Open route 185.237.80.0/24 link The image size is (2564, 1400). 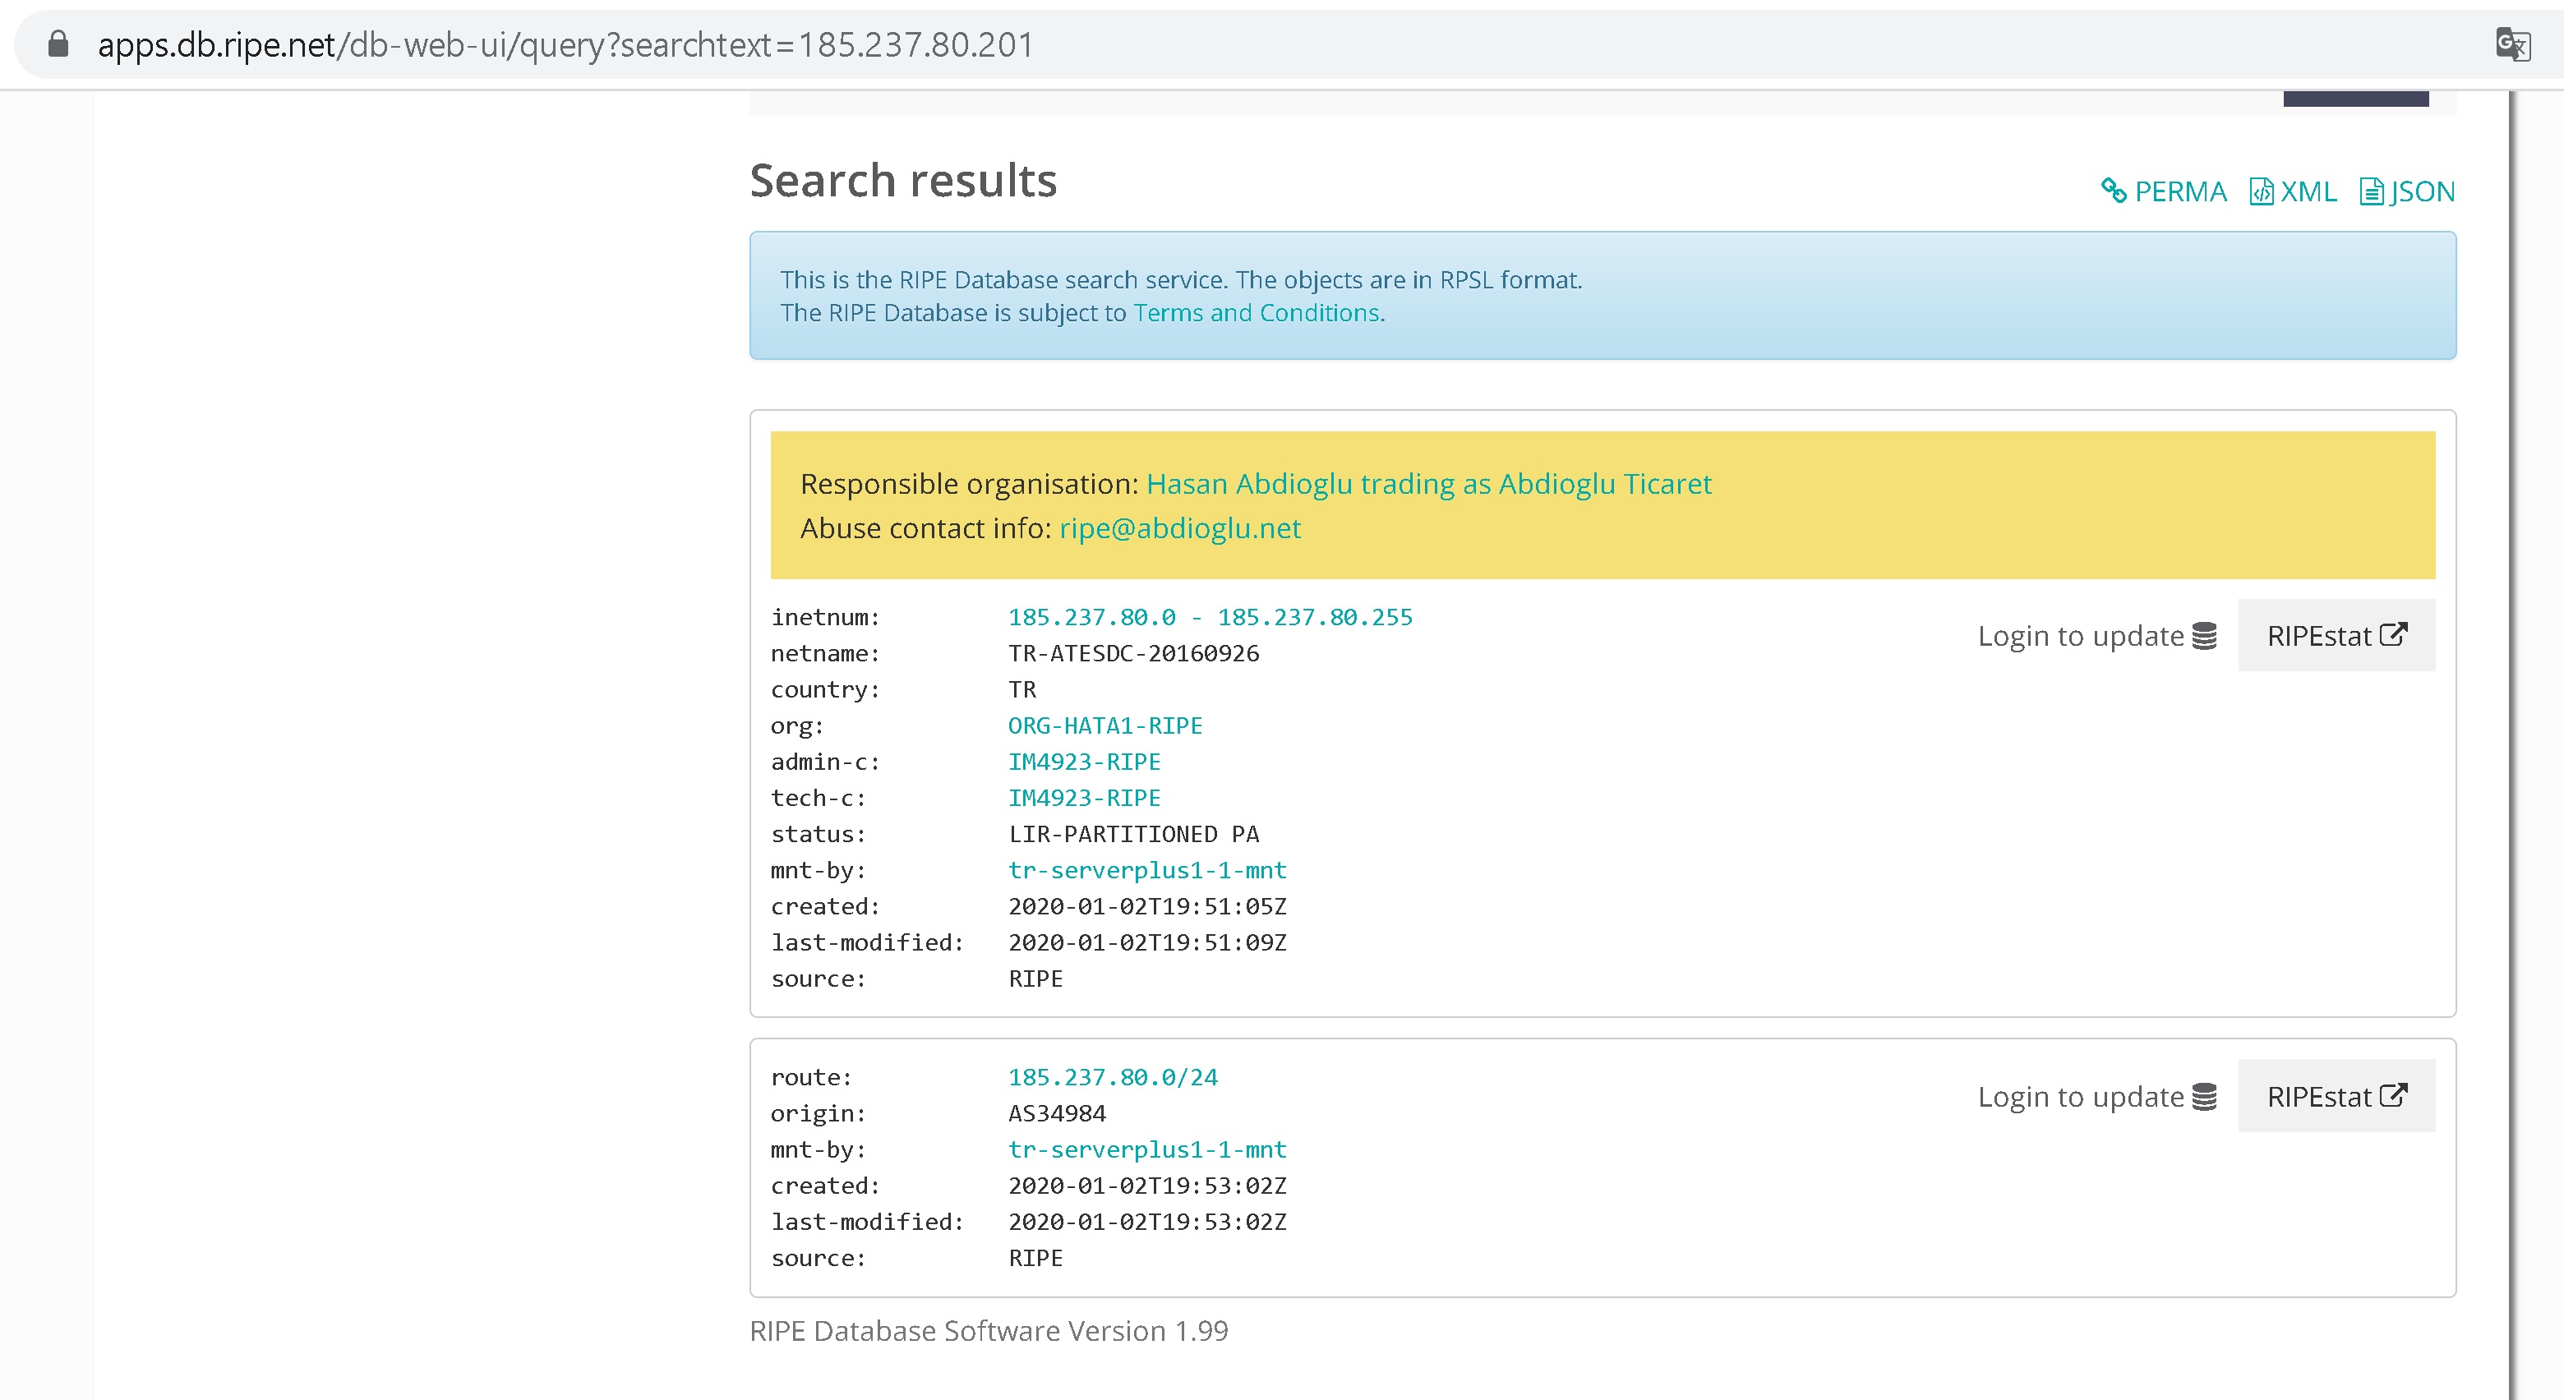(x=1113, y=1076)
